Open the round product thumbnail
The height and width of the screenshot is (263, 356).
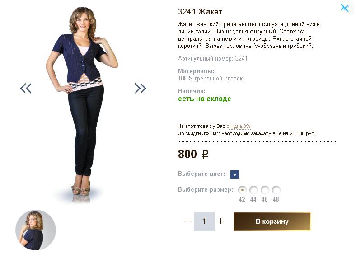pyautogui.click(x=36, y=230)
